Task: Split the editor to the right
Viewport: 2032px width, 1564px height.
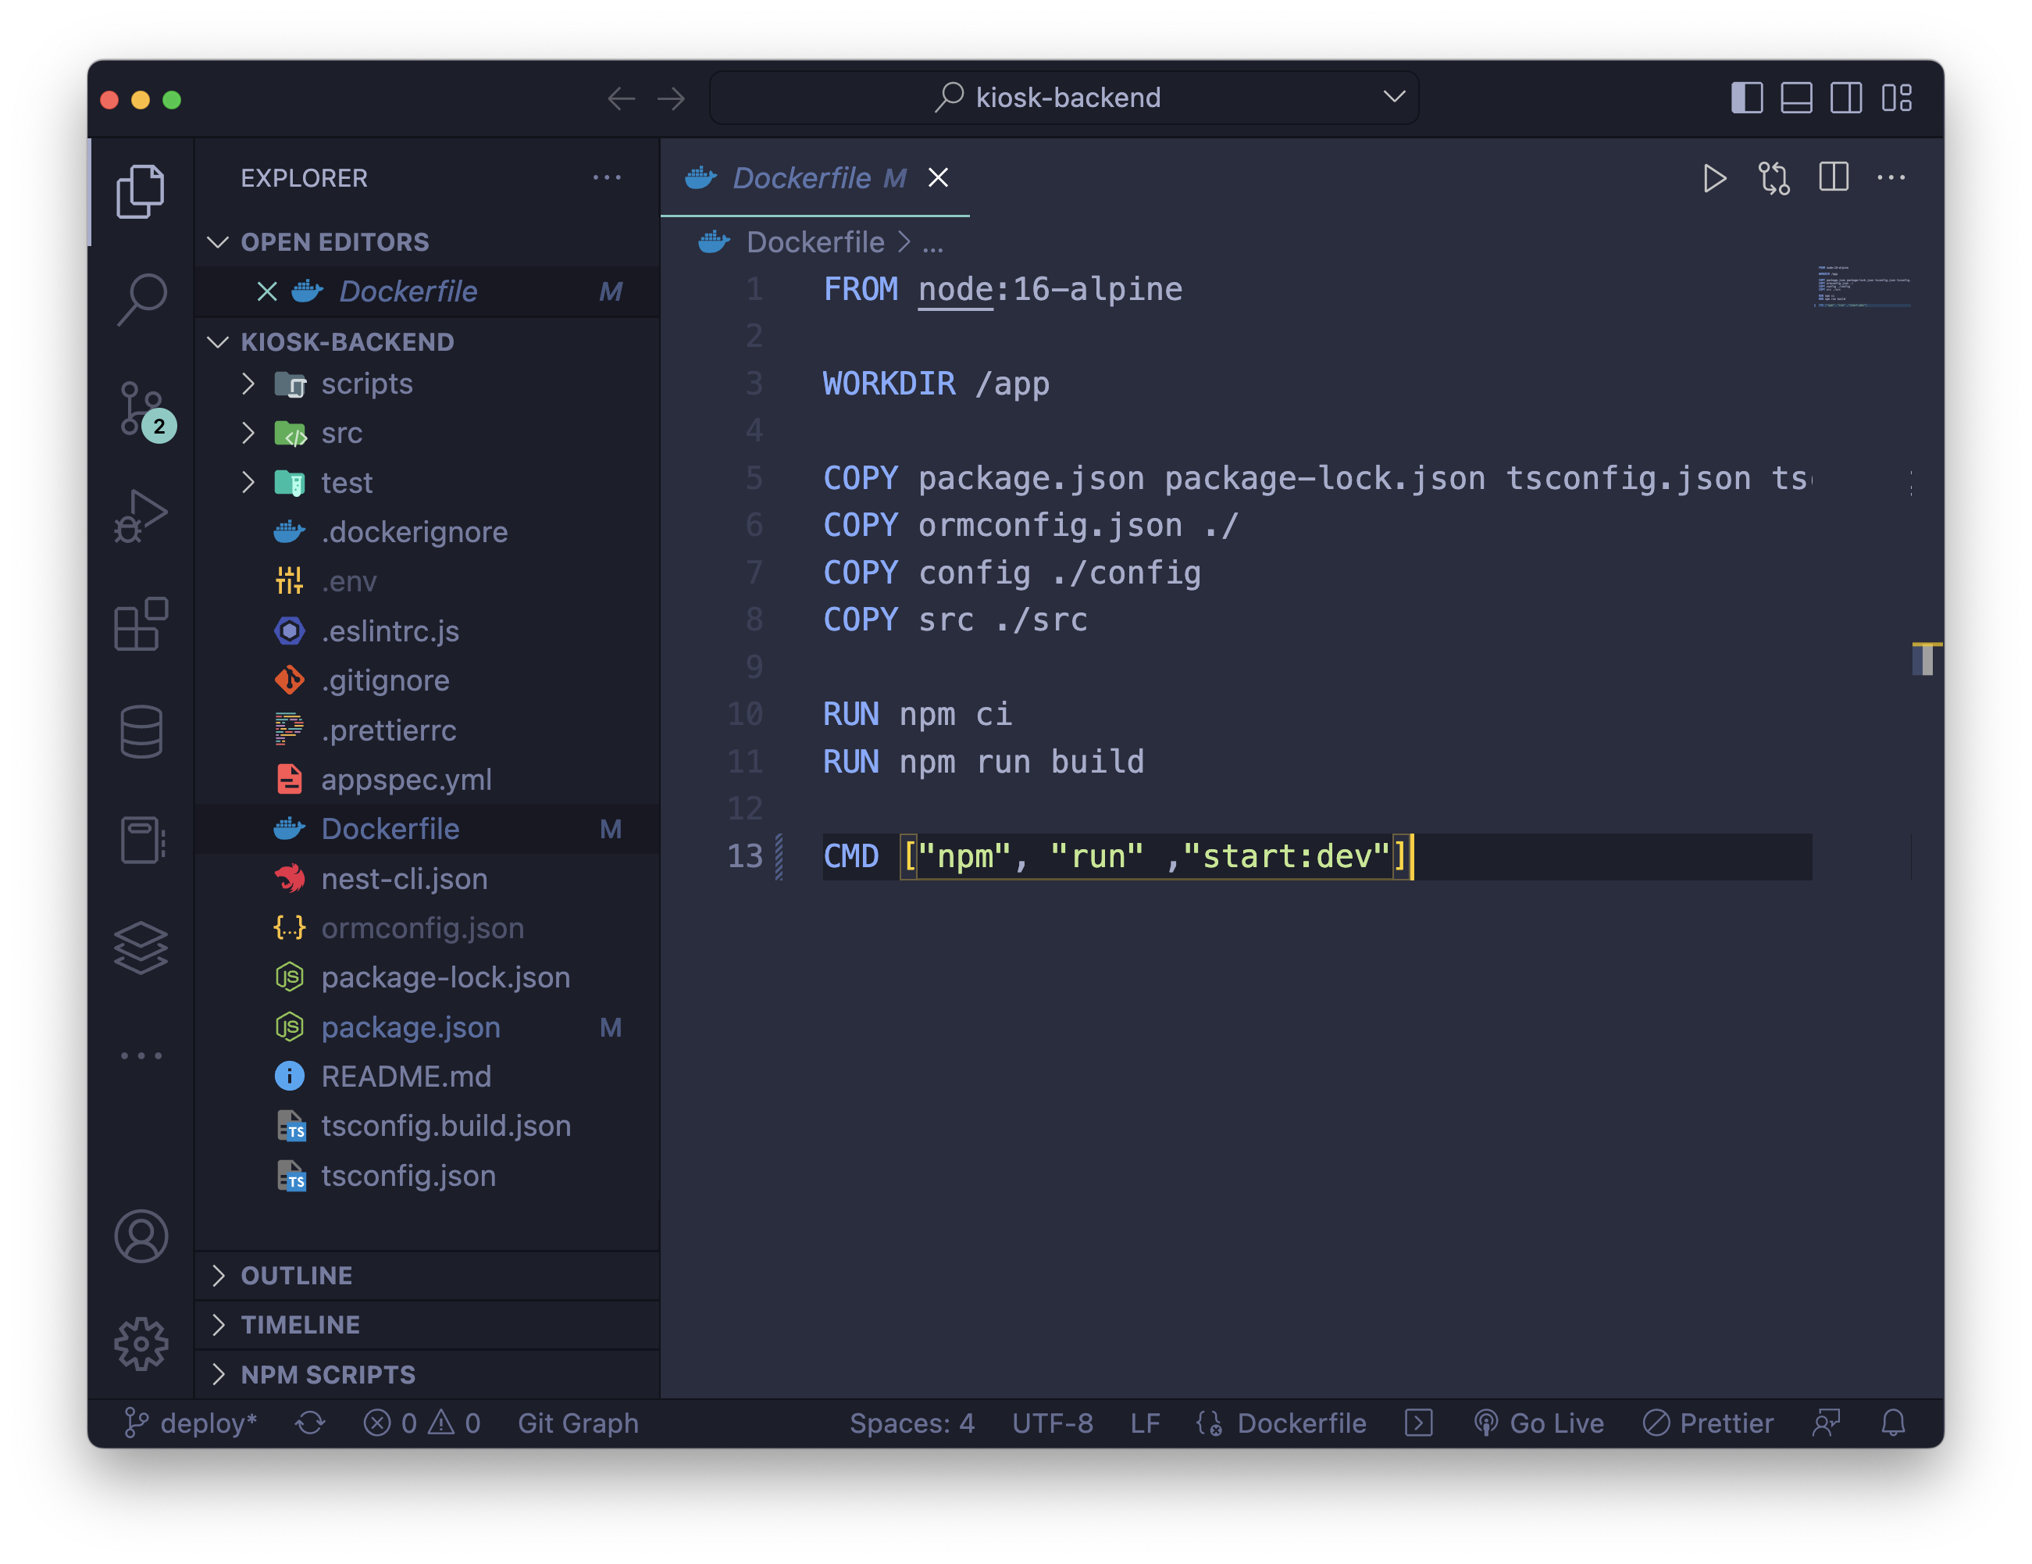Action: (x=1833, y=177)
